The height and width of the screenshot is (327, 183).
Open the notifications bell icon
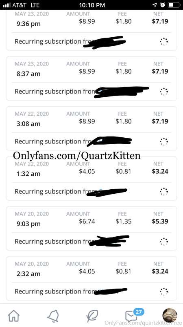(53, 316)
